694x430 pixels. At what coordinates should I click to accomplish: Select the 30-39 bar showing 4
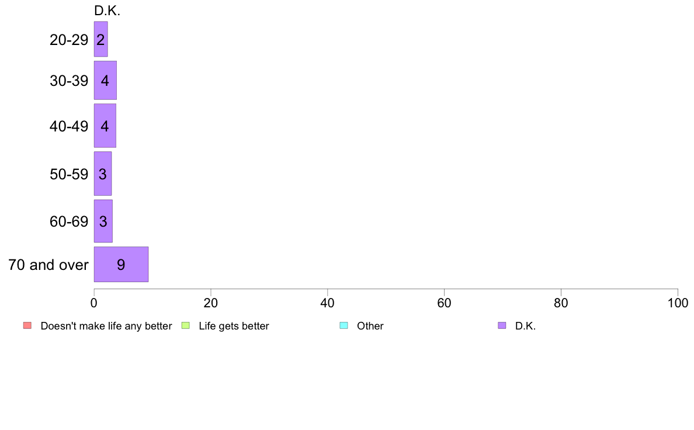click(105, 80)
